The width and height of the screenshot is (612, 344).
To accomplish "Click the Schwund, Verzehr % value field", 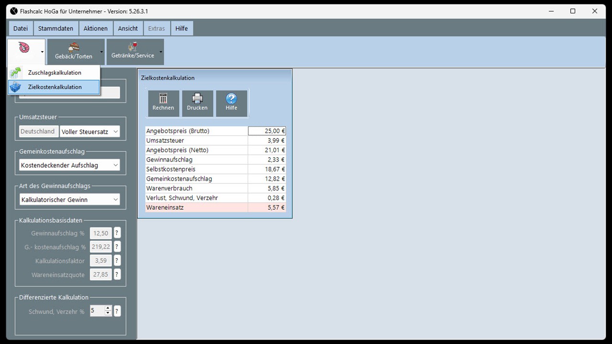I will point(97,311).
